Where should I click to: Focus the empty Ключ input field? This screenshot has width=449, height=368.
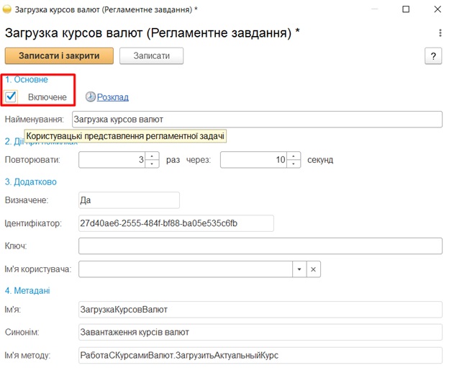tap(259, 246)
